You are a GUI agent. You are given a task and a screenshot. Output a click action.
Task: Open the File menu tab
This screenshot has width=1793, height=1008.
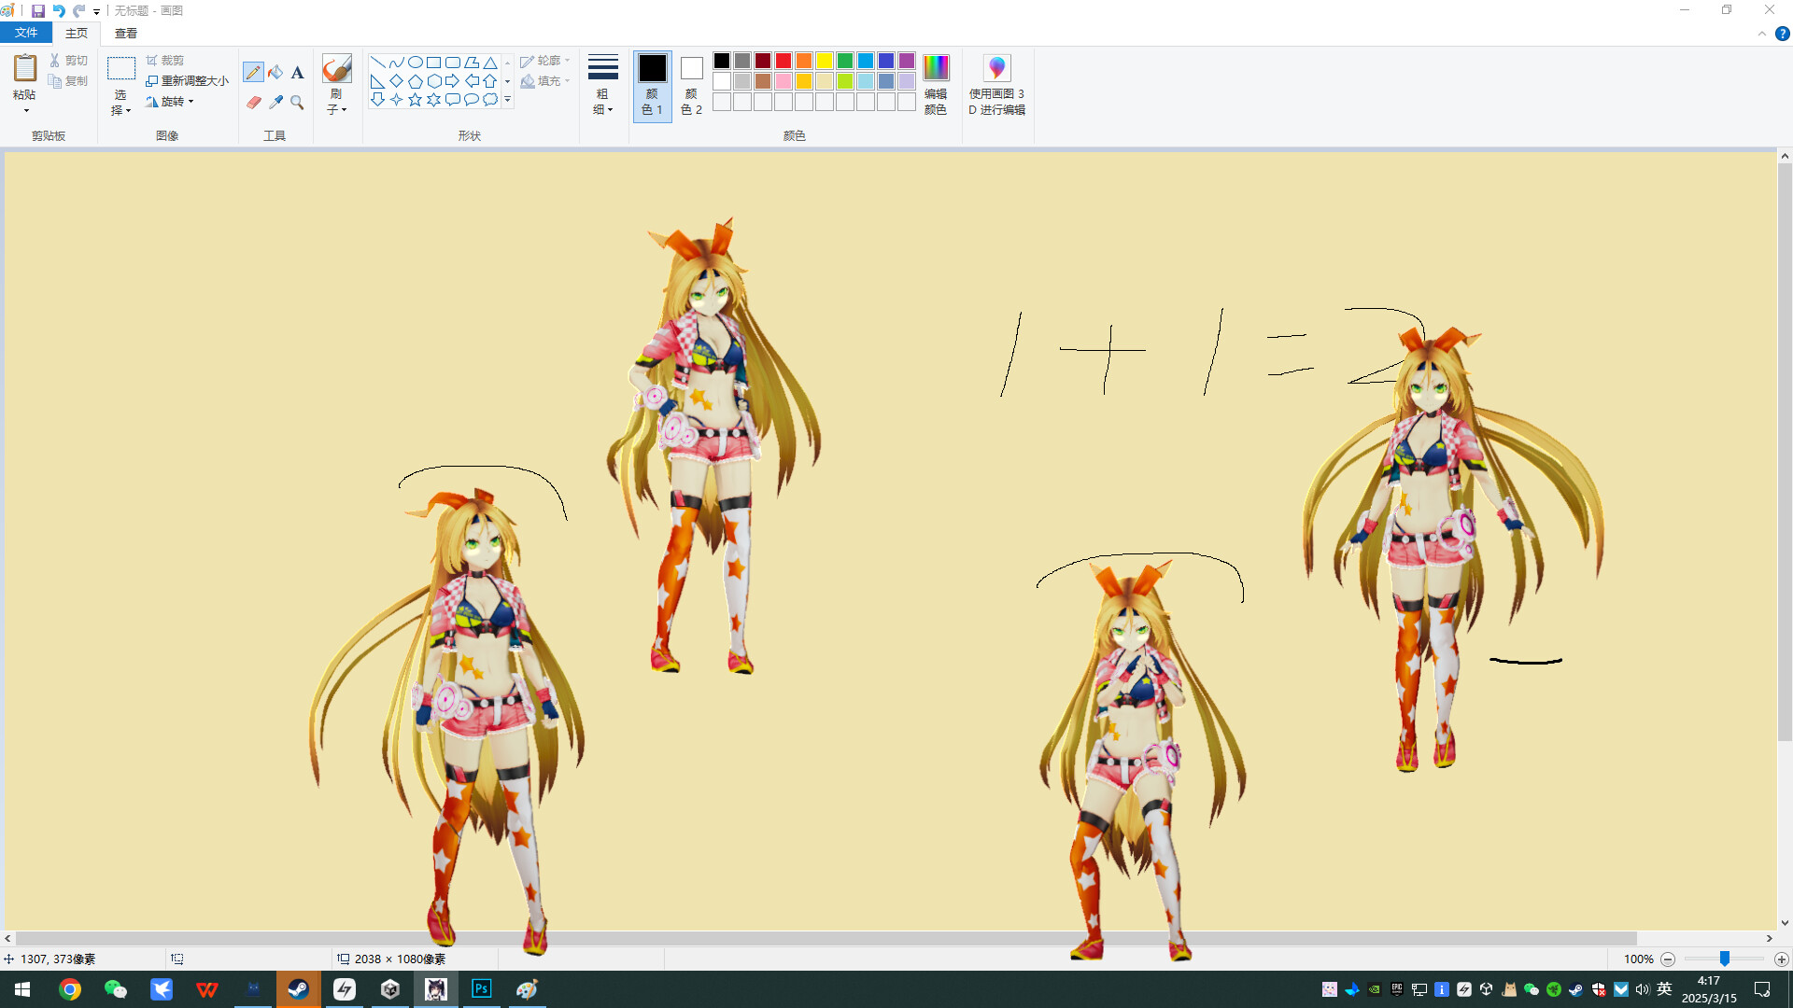coord(26,33)
